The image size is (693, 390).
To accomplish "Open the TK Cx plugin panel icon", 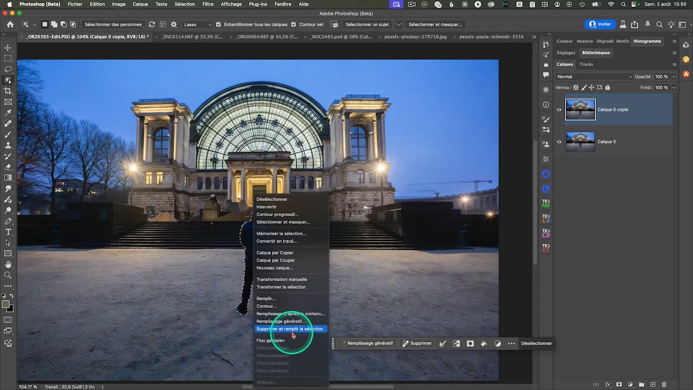I will tap(546, 218).
